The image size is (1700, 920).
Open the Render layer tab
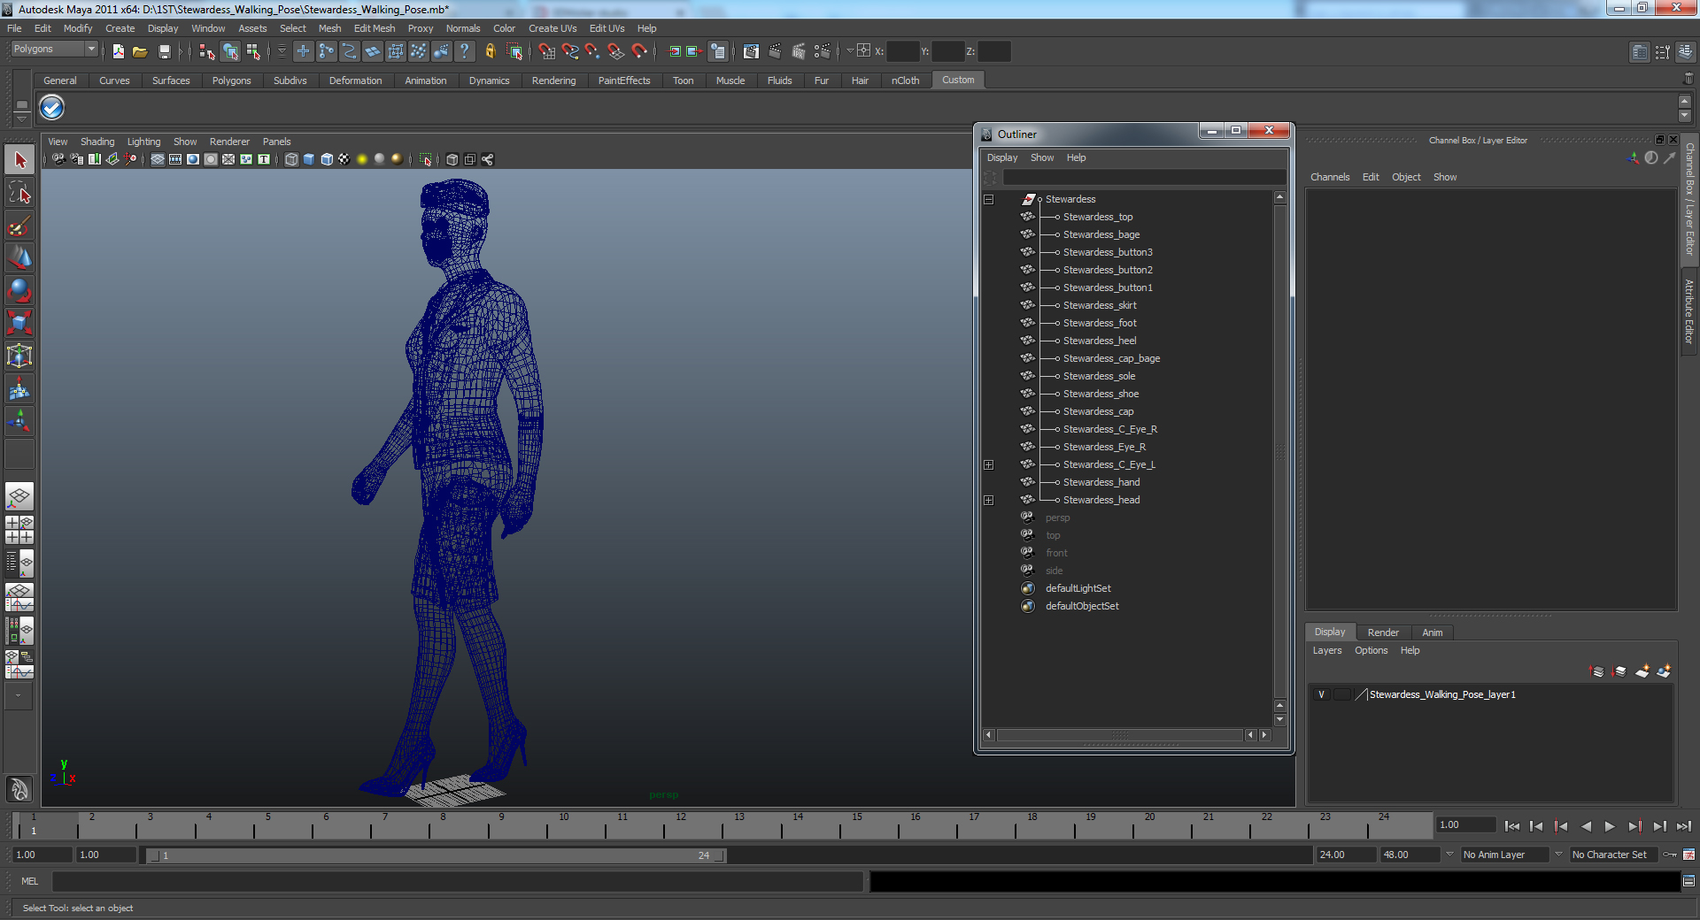click(x=1383, y=632)
